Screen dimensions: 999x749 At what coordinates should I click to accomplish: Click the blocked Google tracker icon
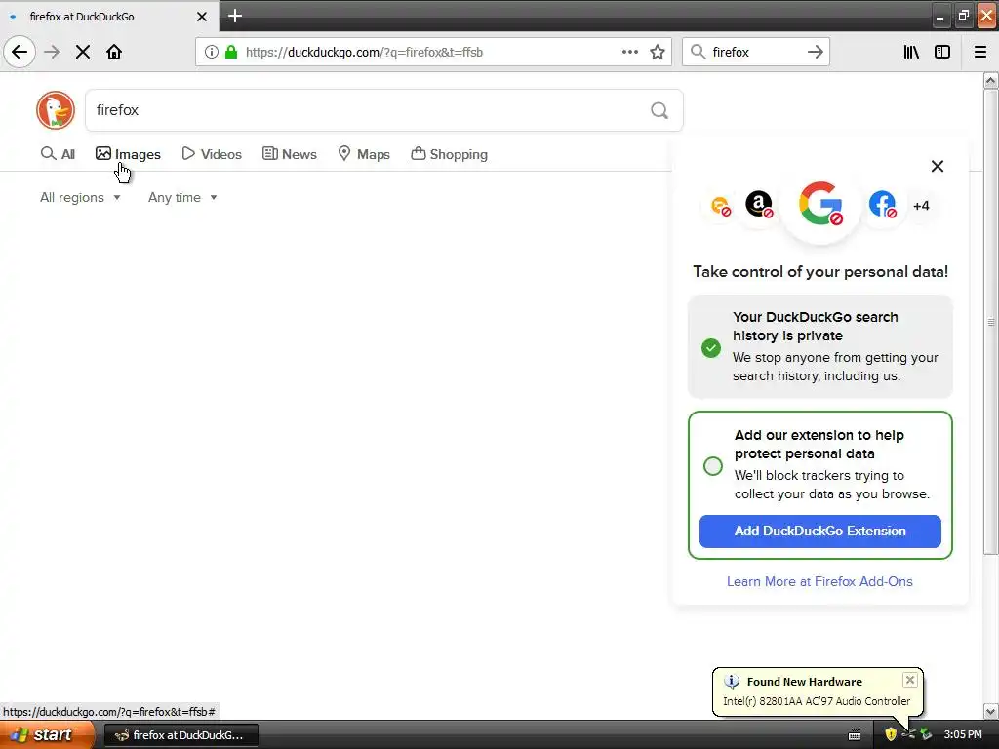pyautogui.click(x=821, y=204)
